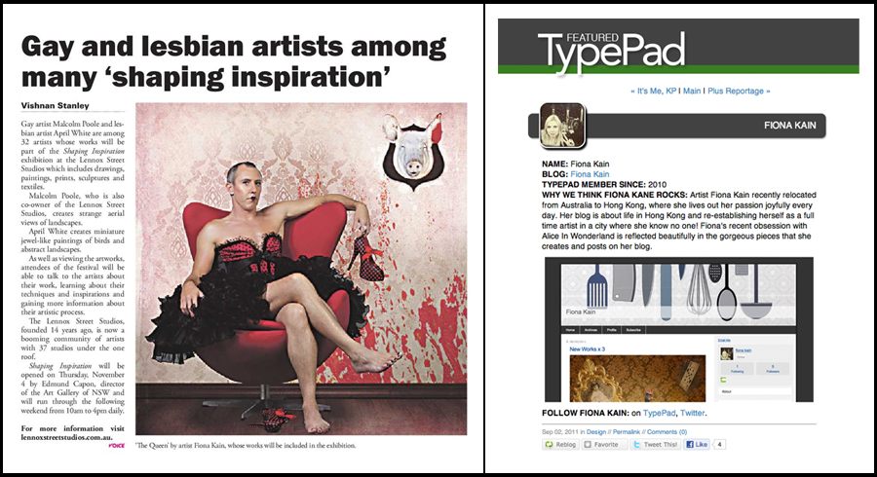Open the Permalink link
The image size is (877, 477).
click(x=627, y=432)
